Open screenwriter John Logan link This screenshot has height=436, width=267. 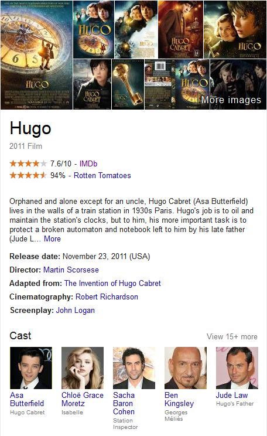pos(76,310)
